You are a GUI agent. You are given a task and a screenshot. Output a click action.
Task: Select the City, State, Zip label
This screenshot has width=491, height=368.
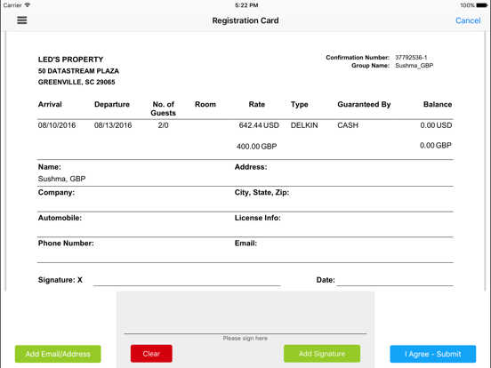pos(262,193)
